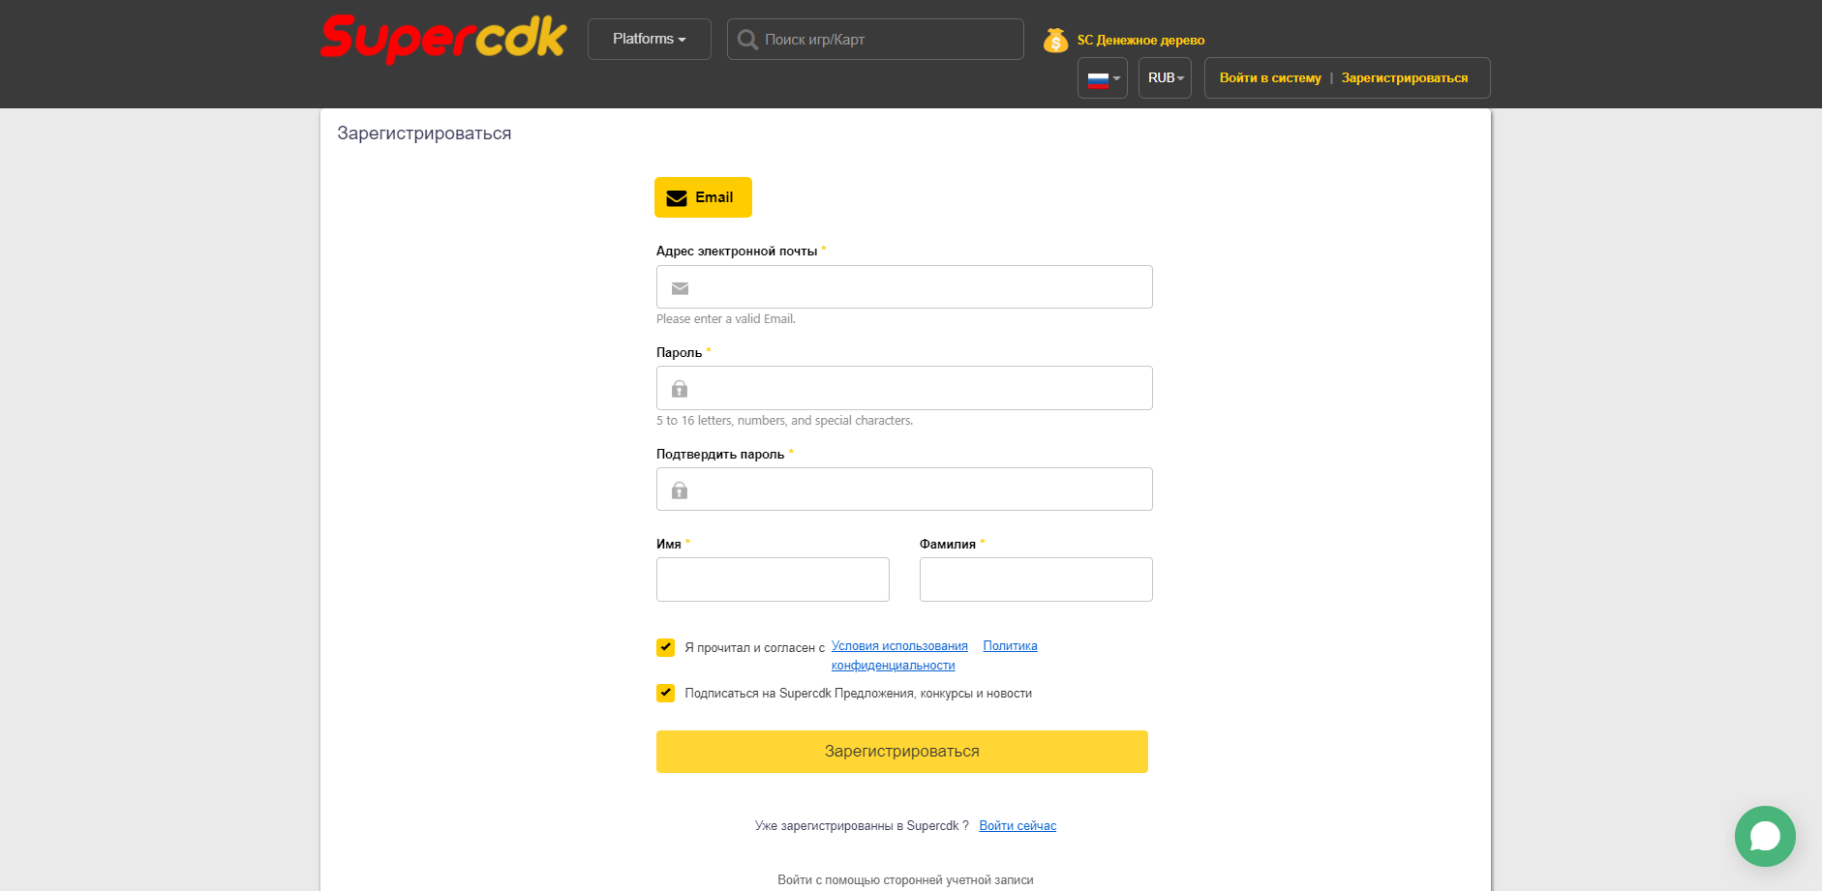Click the Supercdk logo
The width and height of the screenshot is (1822, 891).
pyautogui.click(x=443, y=39)
